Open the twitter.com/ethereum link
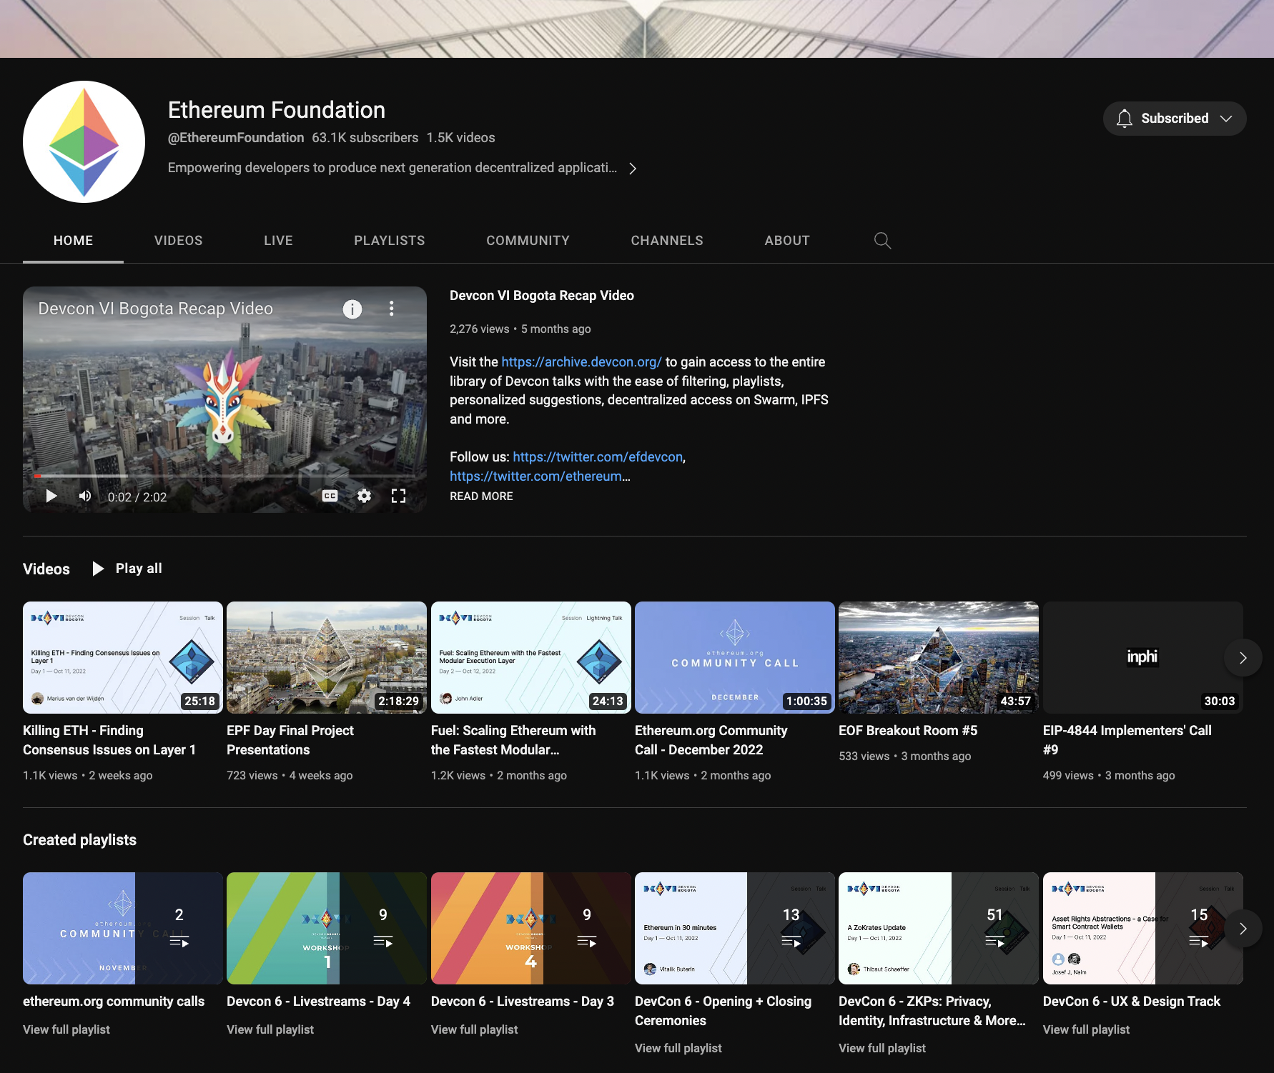Viewport: 1274px width, 1073px height. [535, 476]
